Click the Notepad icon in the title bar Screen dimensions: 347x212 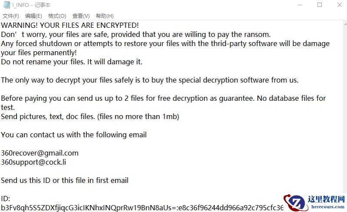(x=6, y=5)
